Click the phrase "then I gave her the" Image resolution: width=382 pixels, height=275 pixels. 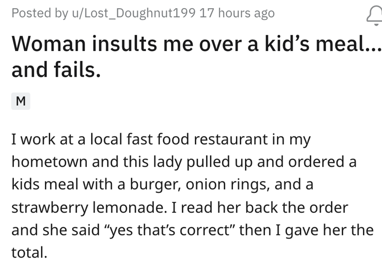[x=307, y=230]
